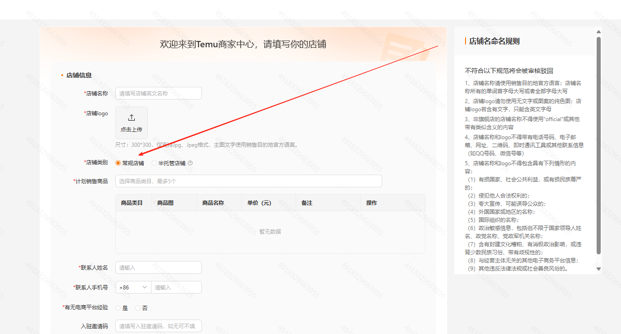Click the 点击上传 logo upload box
This screenshot has height=334, width=621.
point(132,123)
